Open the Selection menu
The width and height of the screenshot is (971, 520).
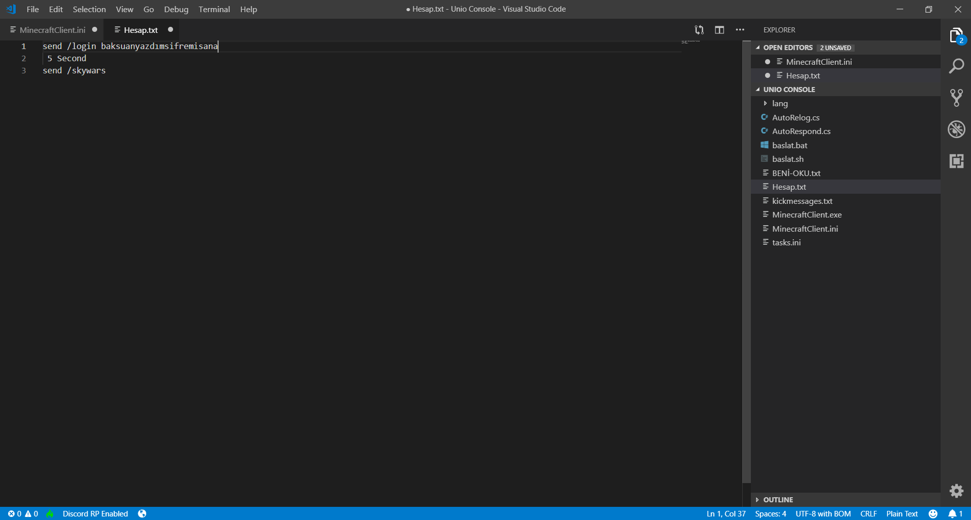tap(89, 9)
